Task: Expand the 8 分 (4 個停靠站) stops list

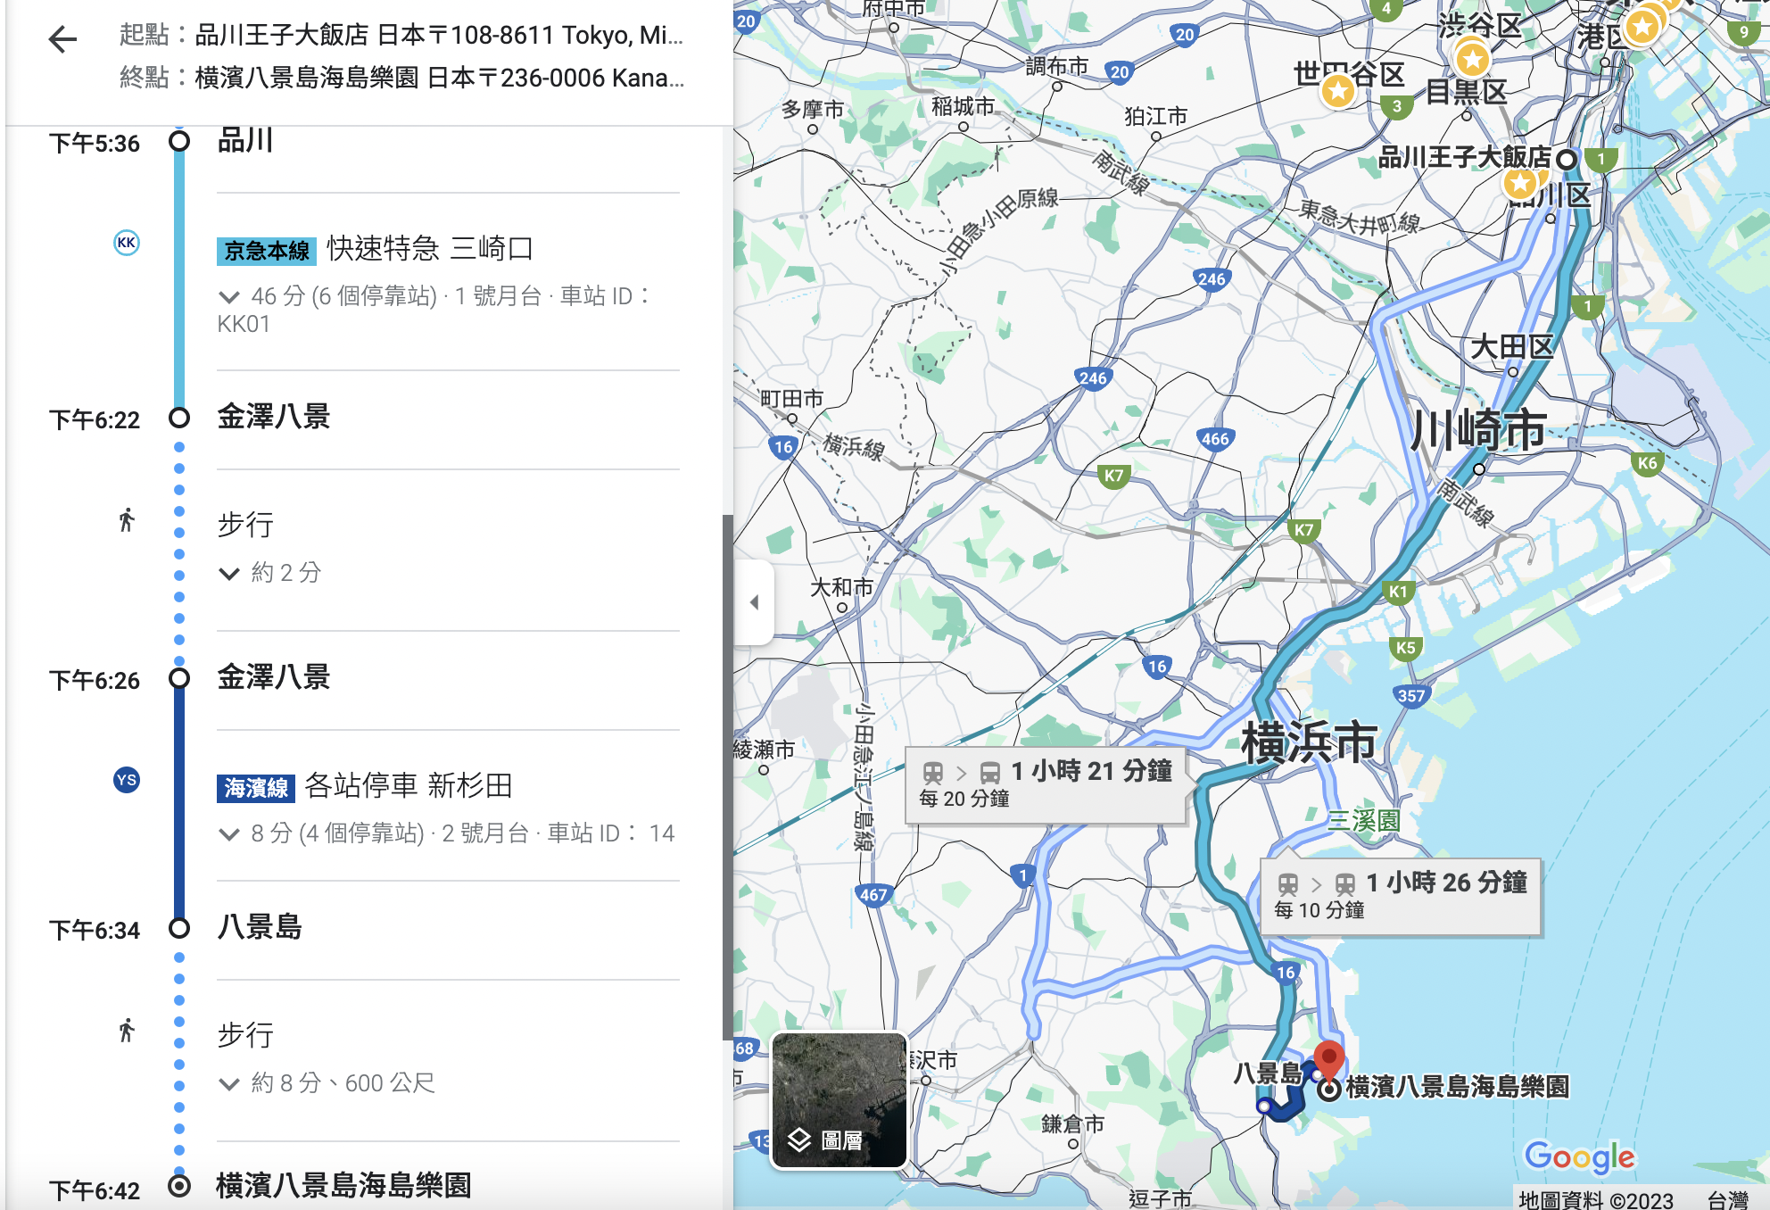Action: click(x=229, y=833)
